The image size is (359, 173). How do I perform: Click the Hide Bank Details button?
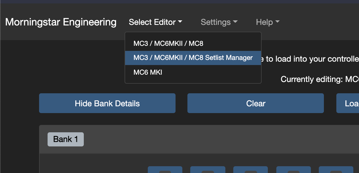pos(107,103)
